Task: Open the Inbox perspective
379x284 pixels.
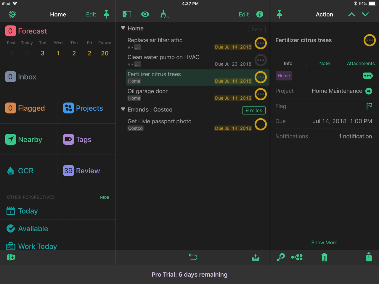Action: point(21,77)
